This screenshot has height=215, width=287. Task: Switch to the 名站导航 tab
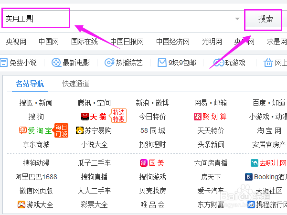[x=30, y=84]
